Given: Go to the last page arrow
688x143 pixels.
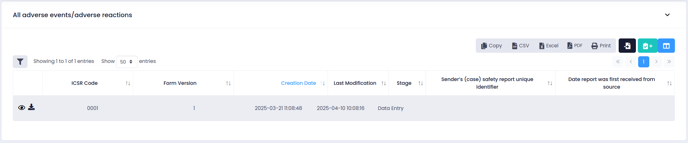Looking at the screenshot, I should pyautogui.click(x=669, y=62).
